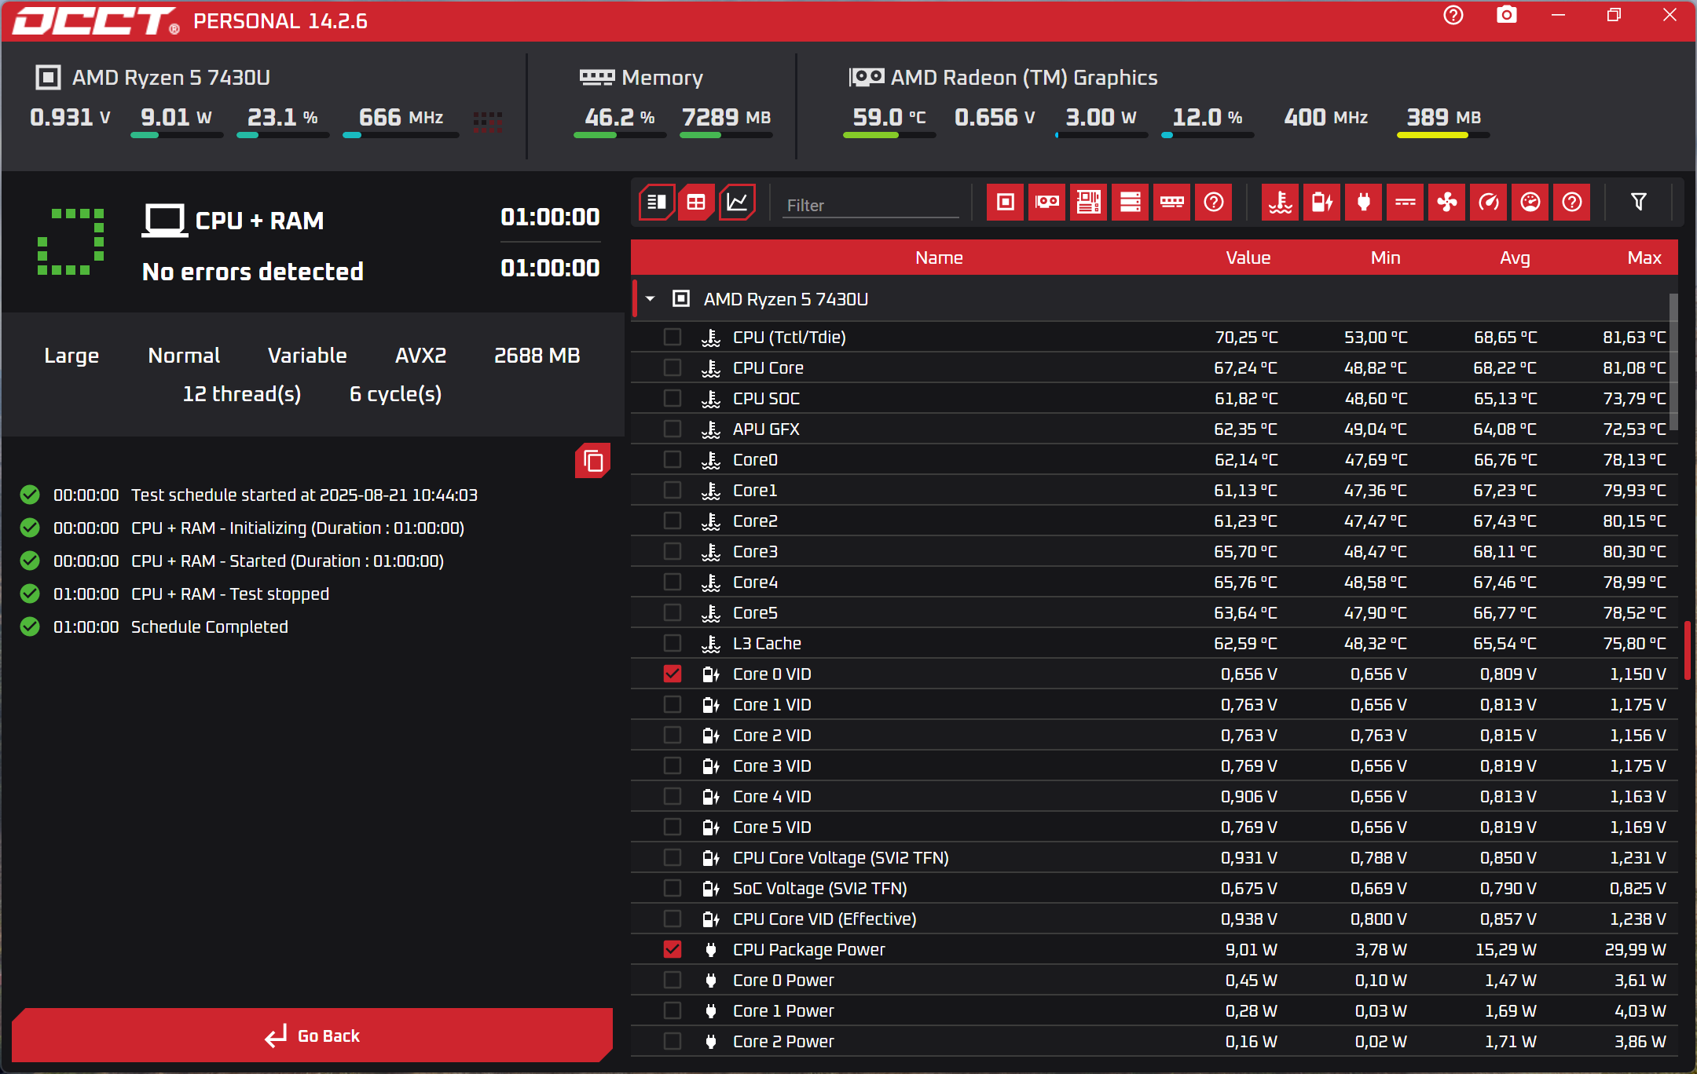Select the table grid view icon

696,203
